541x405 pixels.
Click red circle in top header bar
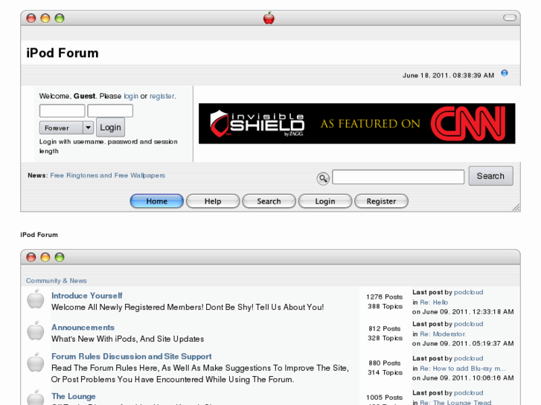31,18
